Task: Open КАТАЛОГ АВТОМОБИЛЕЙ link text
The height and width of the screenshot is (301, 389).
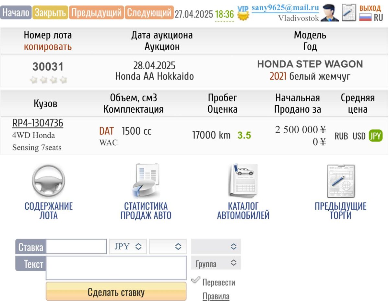Action: point(243,211)
